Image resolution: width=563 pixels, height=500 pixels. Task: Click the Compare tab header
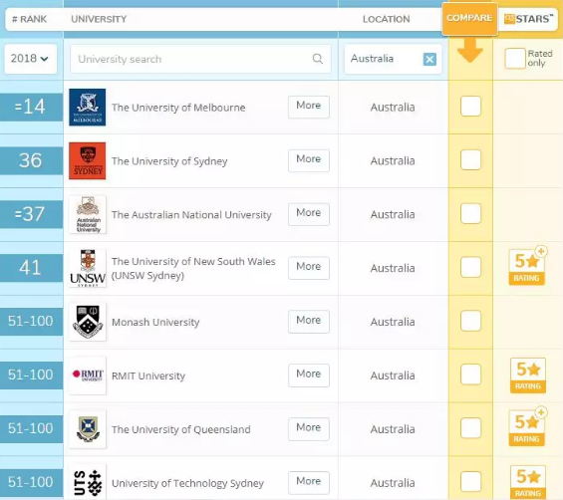tap(469, 19)
